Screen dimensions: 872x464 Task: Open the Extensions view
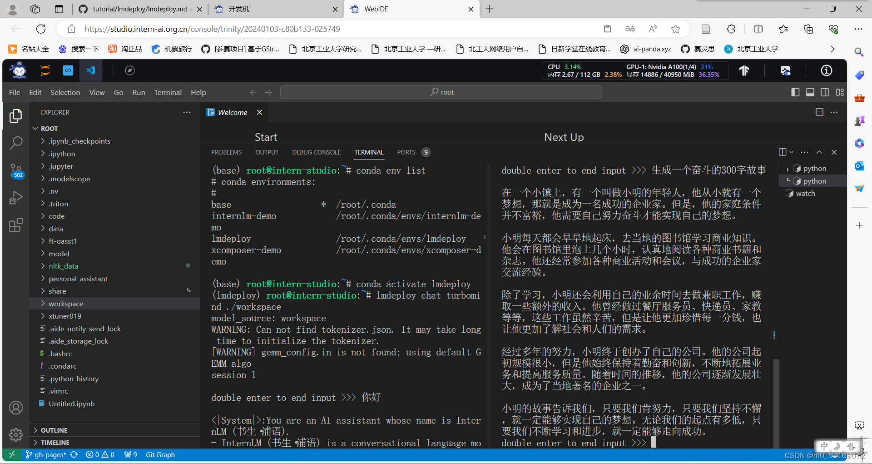click(x=16, y=225)
